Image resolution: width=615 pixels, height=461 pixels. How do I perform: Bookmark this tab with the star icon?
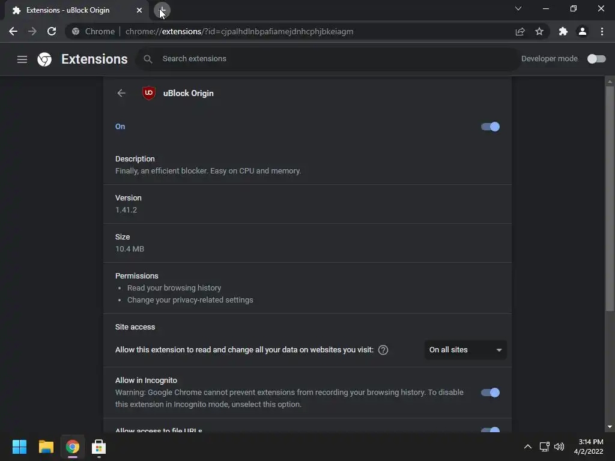point(539,31)
